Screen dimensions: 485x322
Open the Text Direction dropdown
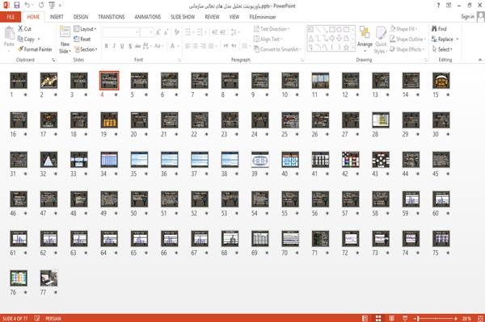pyautogui.click(x=272, y=29)
